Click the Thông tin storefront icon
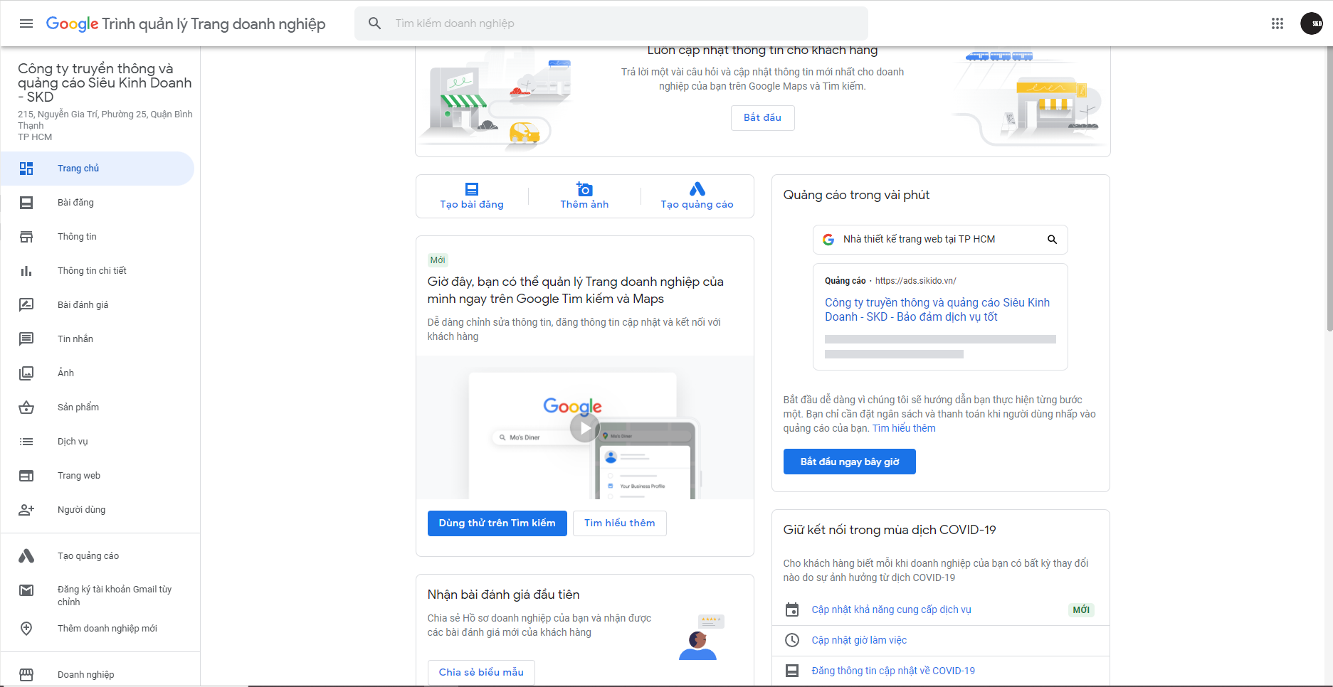Image resolution: width=1333 pixels, height=687 pixels. pos(26,237)
